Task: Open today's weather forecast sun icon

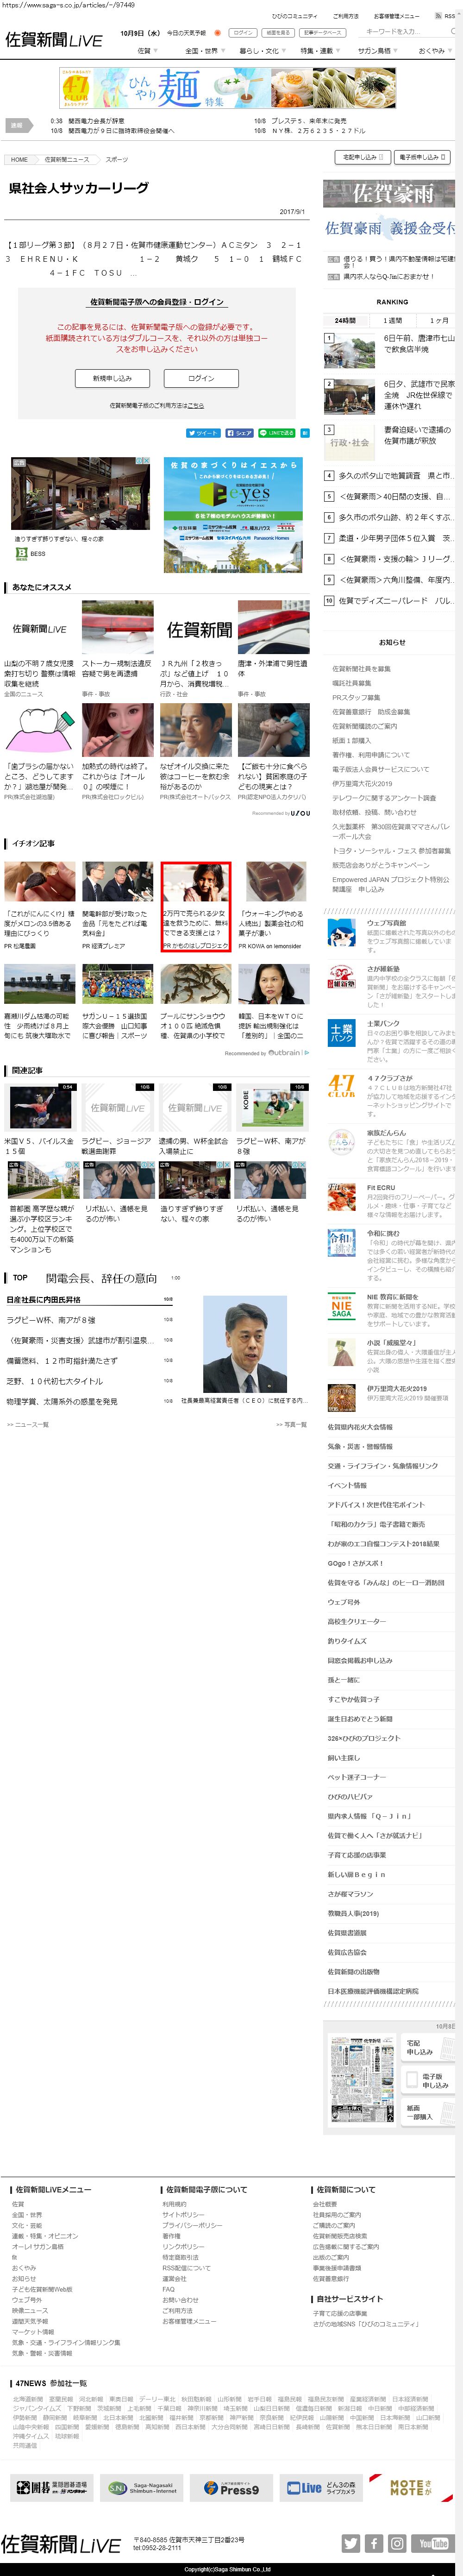Action: pyautogui.click(x=217, y=33)
